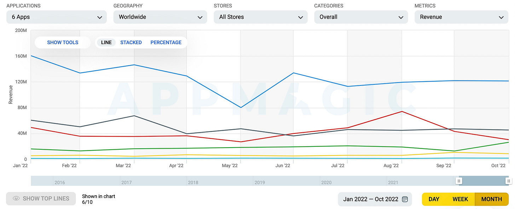Click the blue line's May '22 dip point
Image resolution: width=515 pixels, height=209 pixels.
[241, 108]
